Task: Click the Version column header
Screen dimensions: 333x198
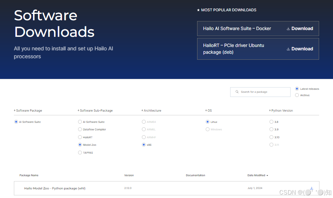Action: 129,175
